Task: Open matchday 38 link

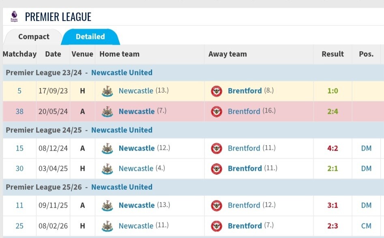Action: tap(19, 111)
